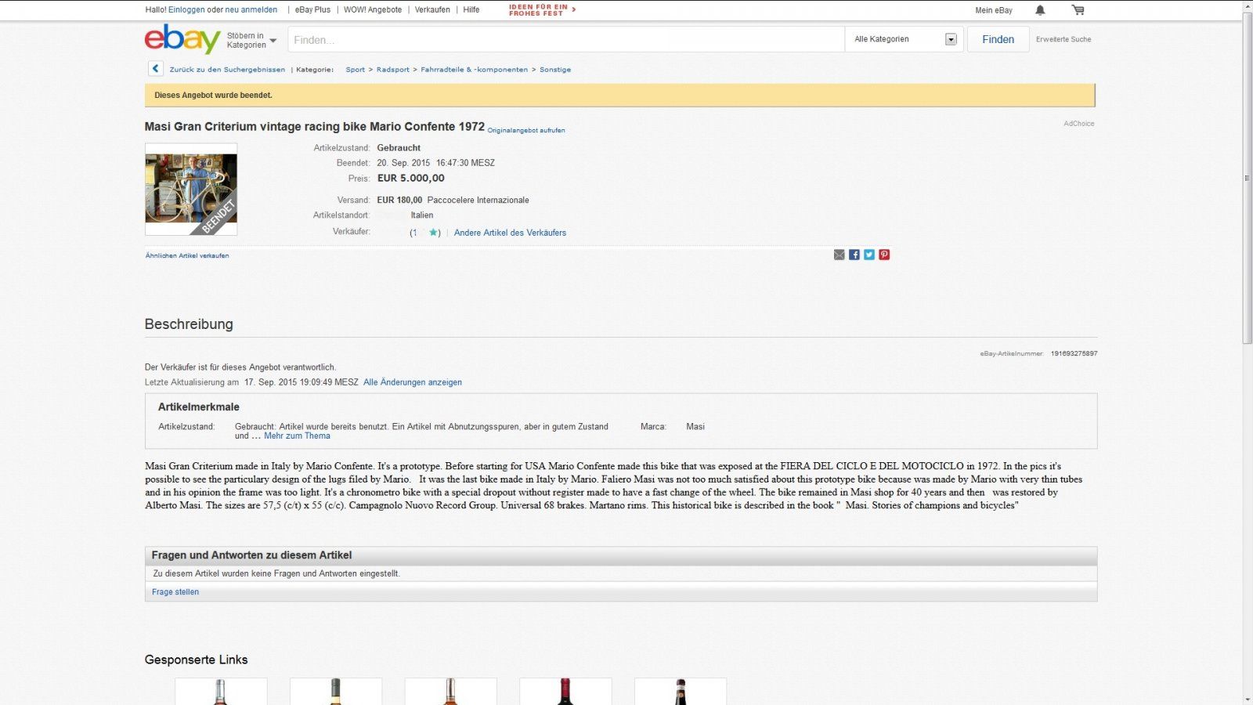Pin listing on Pinterest
1253x705 pixels.
tap(884, 255)
